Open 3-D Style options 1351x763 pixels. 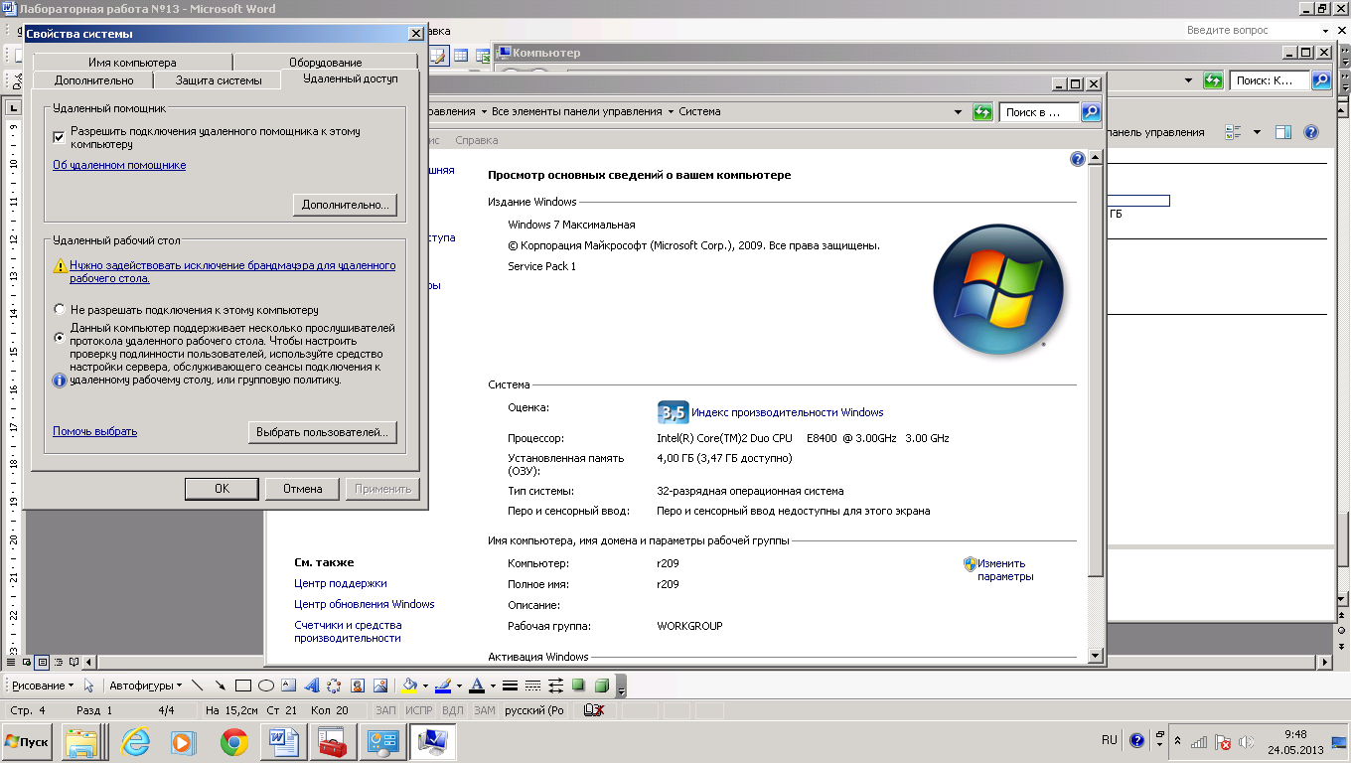click(x=601, y=686)
